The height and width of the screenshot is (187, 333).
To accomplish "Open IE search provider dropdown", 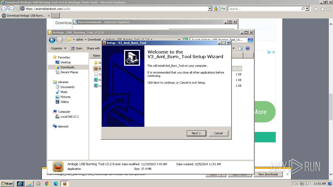I will pos(308,9).
